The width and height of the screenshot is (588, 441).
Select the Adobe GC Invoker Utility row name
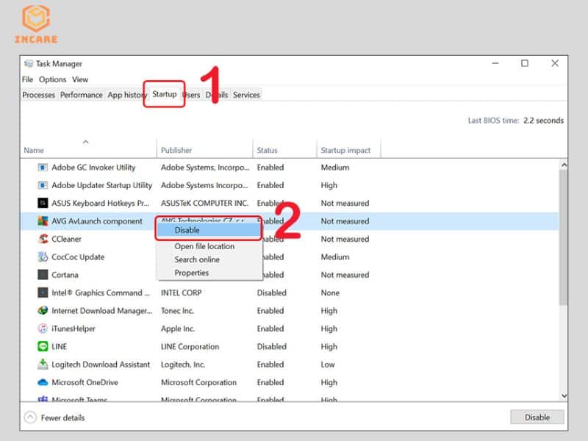(x=93, y=168)
